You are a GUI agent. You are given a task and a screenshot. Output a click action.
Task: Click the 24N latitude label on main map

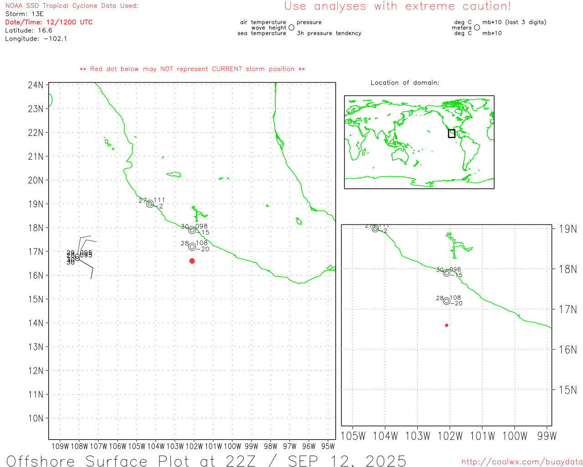(36, 85)
